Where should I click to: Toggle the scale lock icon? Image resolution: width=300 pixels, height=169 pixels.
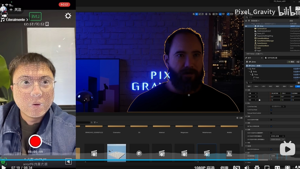tap(260, 100)
